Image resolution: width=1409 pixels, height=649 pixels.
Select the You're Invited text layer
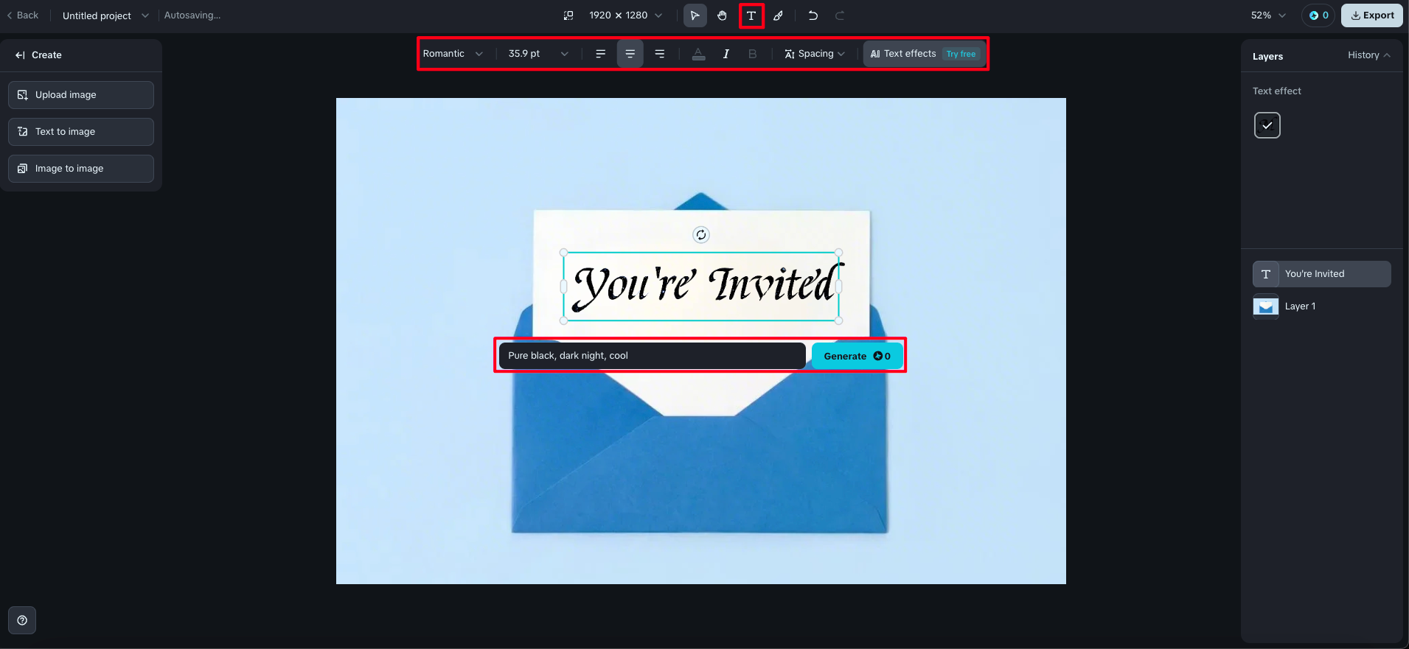coord(1322,274)
